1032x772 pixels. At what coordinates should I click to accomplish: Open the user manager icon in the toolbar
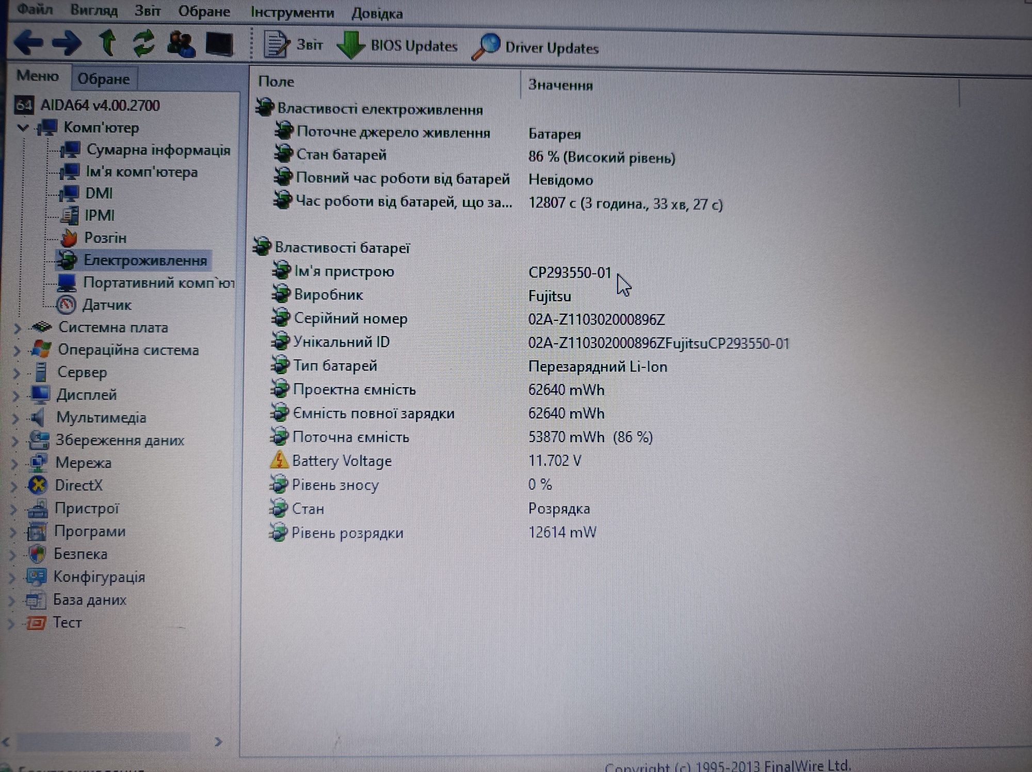tap(181, 44)
